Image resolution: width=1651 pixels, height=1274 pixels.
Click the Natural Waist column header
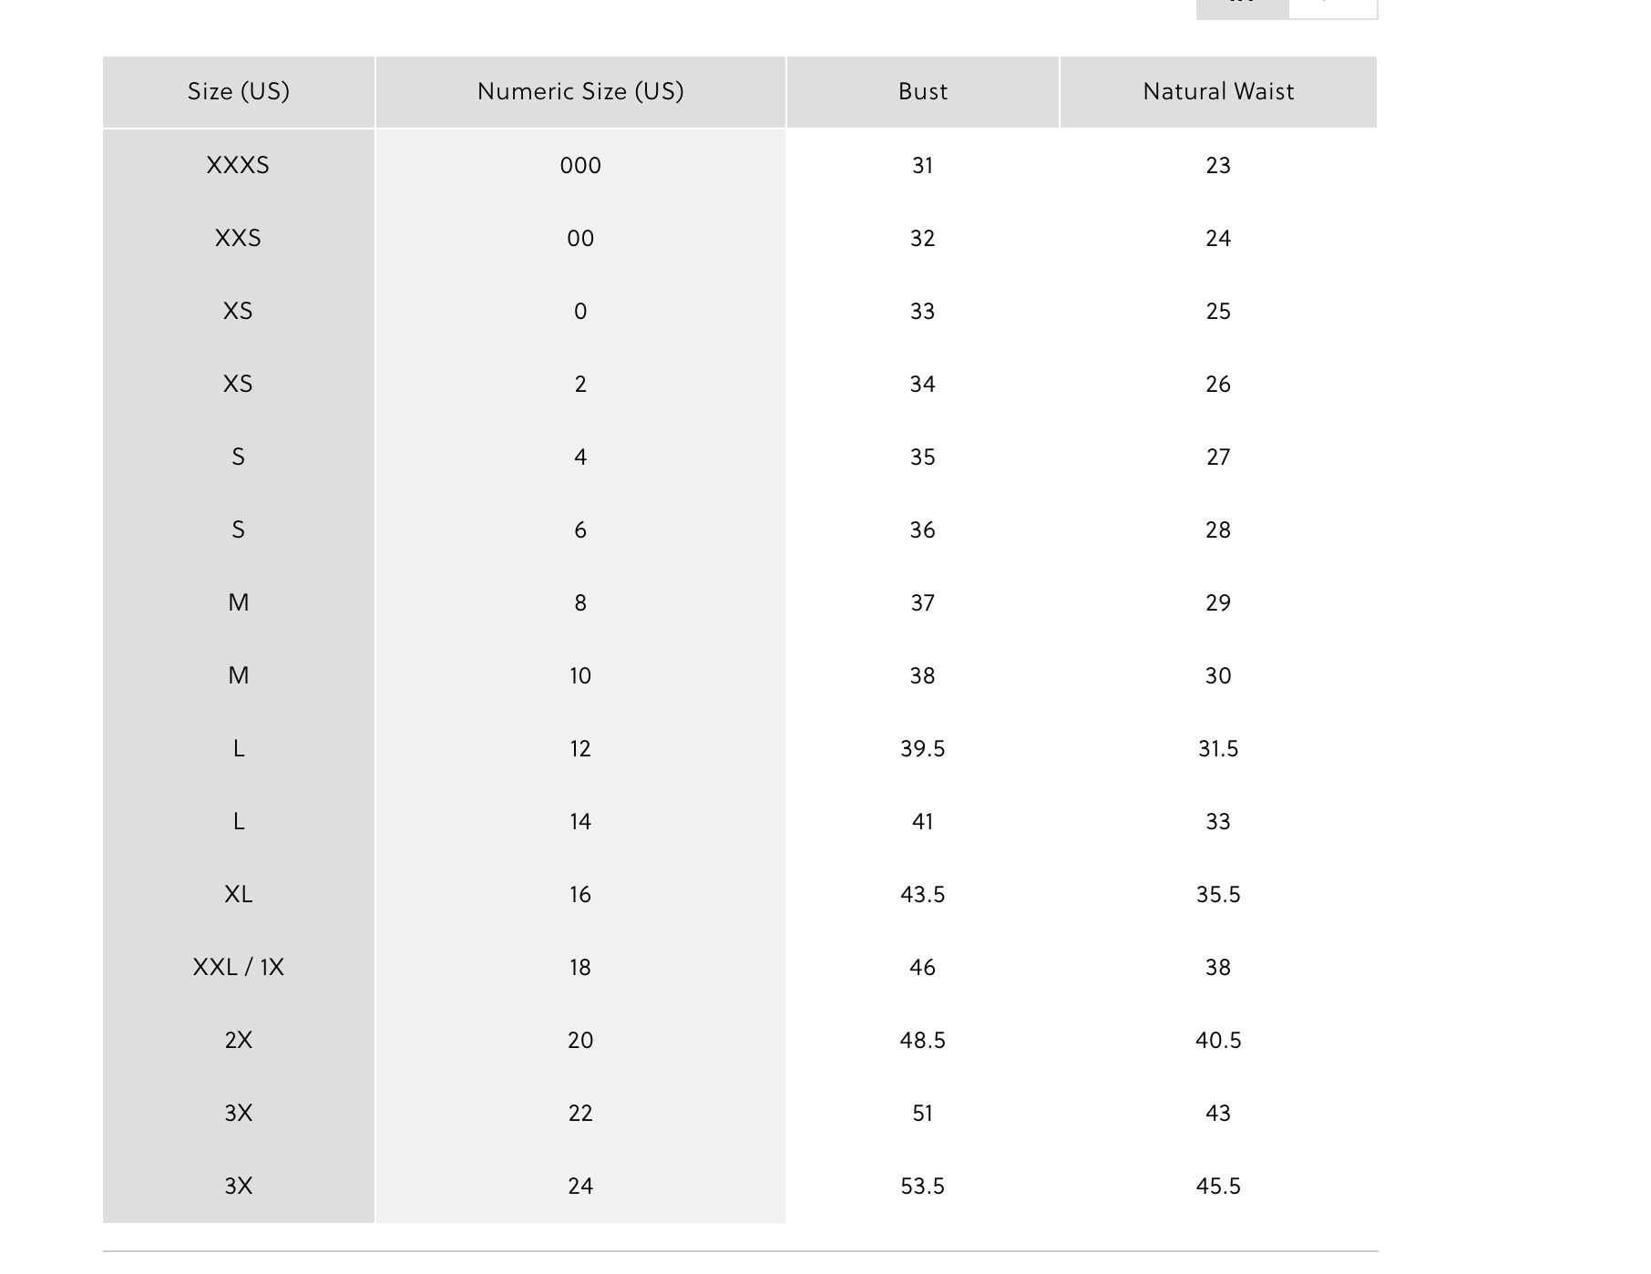(1218, 92)
